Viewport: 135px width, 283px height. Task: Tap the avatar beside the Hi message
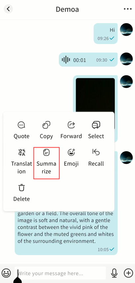(x=126, y=30)
